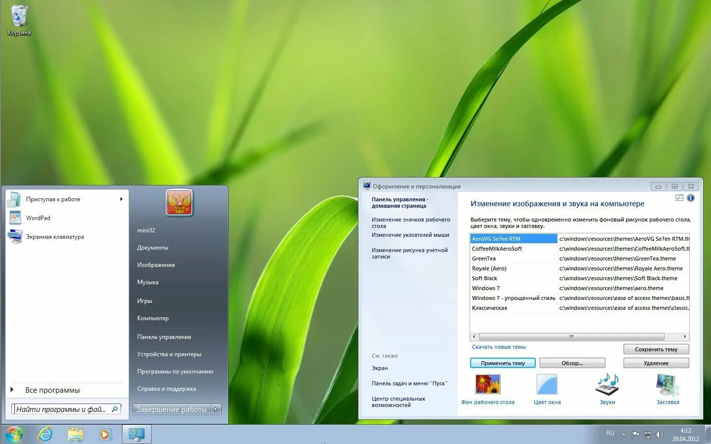Click the search magnifier in Start menu
The height and width of the screenshot is (444, 711).
pyautogui.click(x=115, y=409)
